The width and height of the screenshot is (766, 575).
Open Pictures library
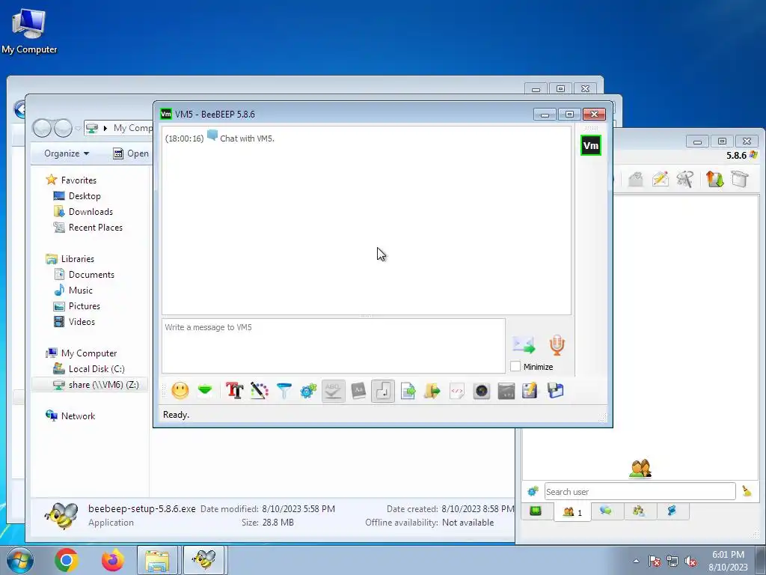pos(84,306)
